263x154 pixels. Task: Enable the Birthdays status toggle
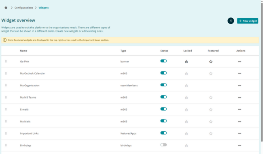coord(163,145)
